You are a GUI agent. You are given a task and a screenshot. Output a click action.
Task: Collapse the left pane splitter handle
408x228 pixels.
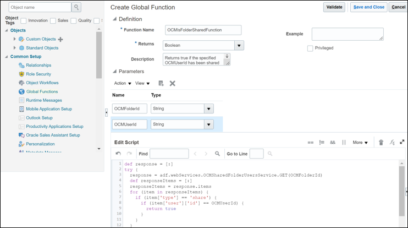tap(107, 112)
